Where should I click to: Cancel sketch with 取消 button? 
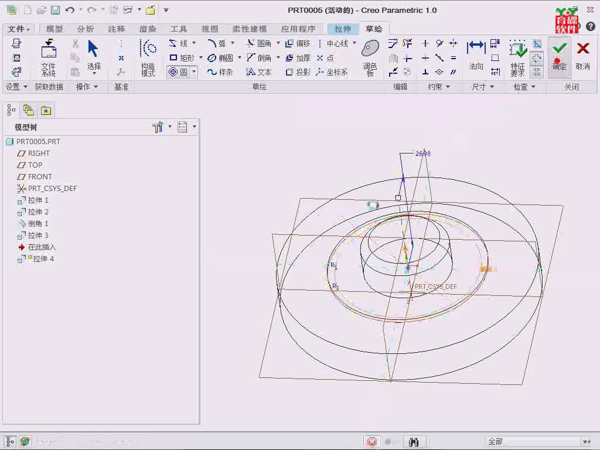coord(583,57)
